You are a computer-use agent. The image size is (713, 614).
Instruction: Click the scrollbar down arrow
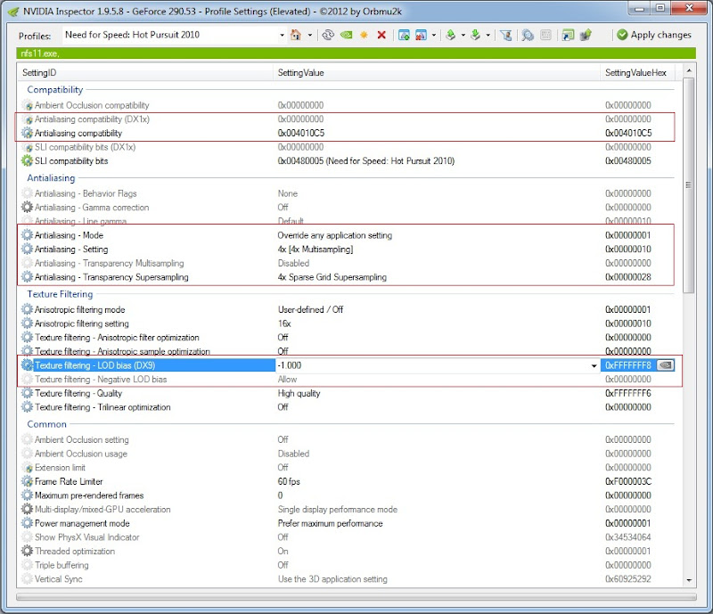pyautogui.click(x=689, y=580)
